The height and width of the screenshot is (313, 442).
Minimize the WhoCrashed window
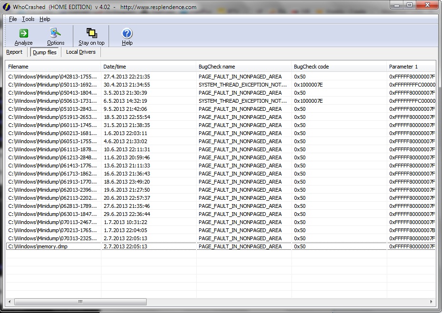[397, 5]
